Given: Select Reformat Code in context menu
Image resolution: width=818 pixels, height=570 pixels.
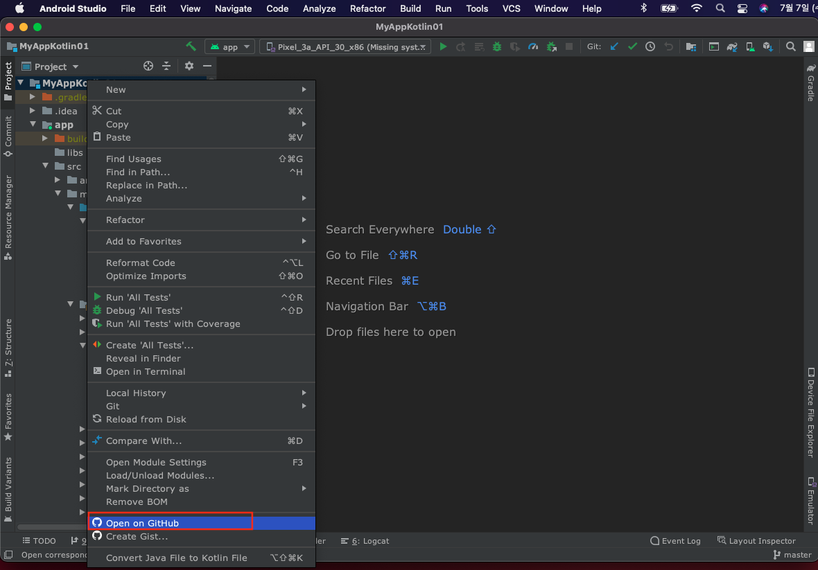Looking at the screenshot, I should click(201, 263).
